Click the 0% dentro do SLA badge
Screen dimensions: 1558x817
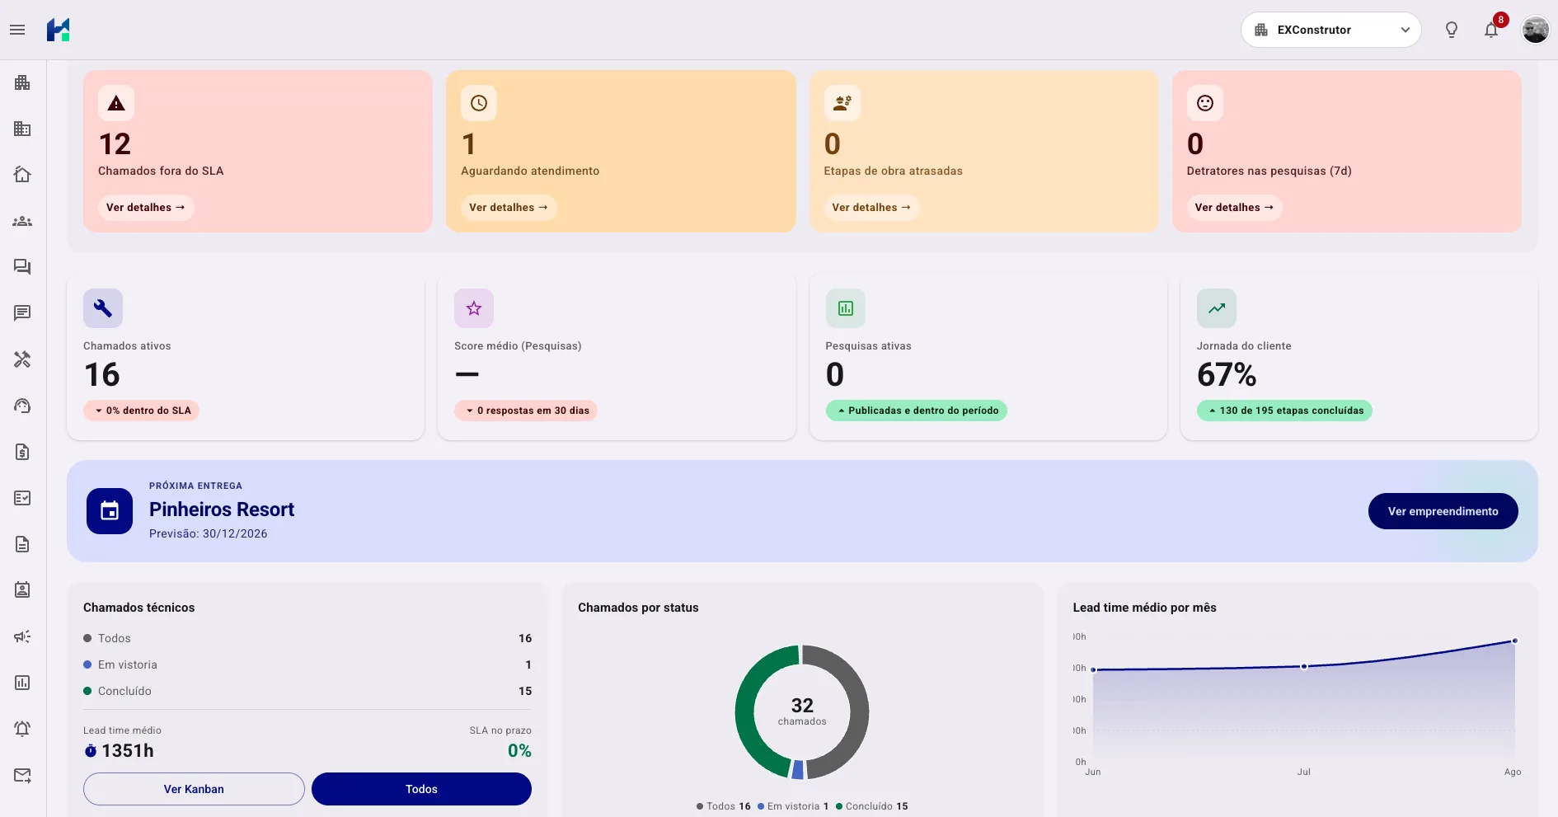coord(141,411)
